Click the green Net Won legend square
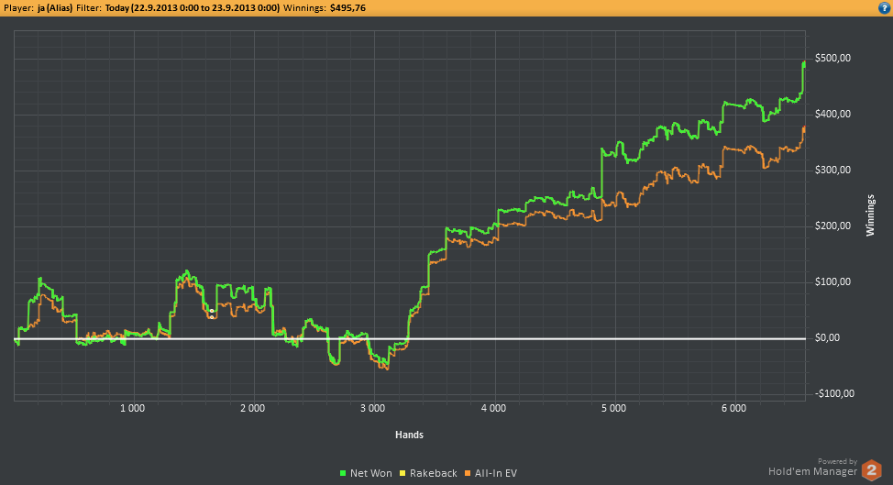893x485 pixels. (x=343, y=473)
